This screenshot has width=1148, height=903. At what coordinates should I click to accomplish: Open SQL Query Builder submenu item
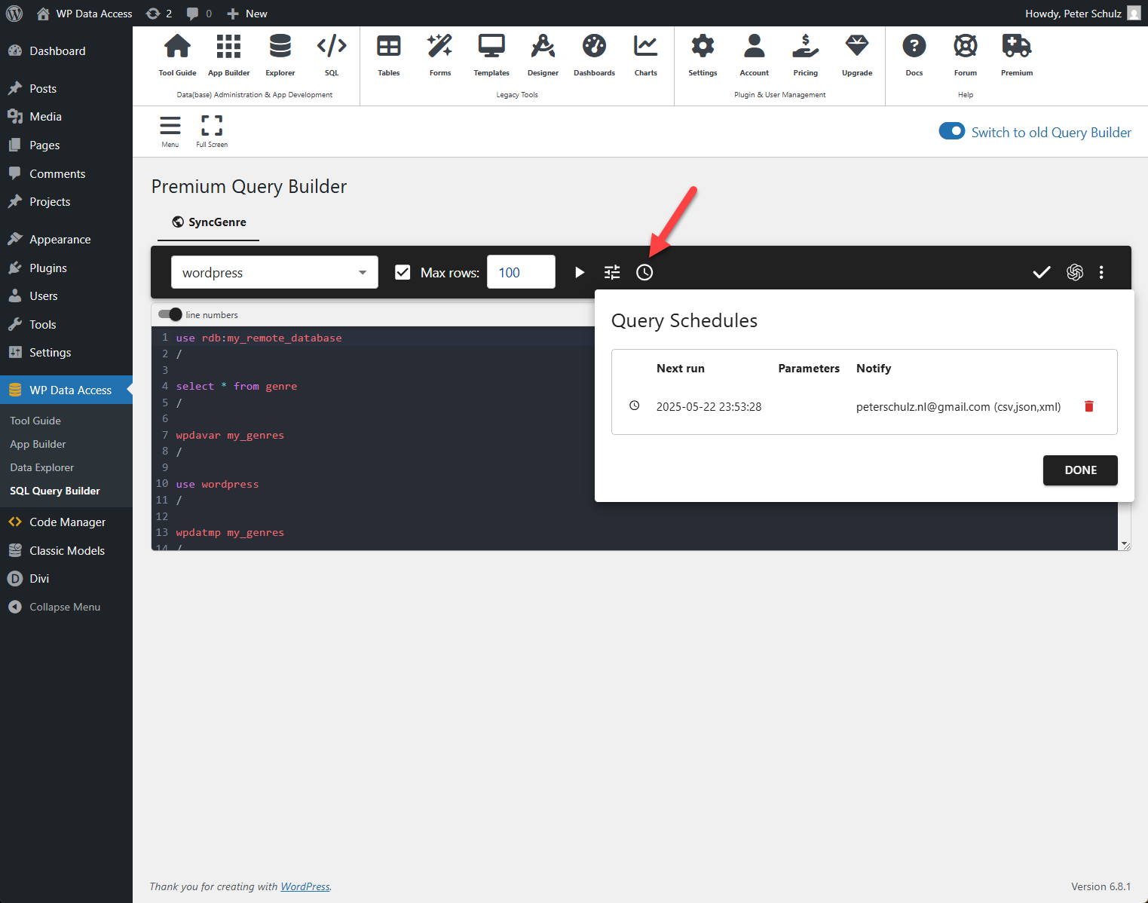55,491
